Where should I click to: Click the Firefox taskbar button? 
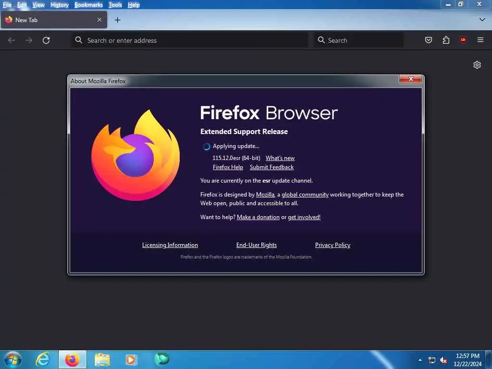click(x=72, y=359)
